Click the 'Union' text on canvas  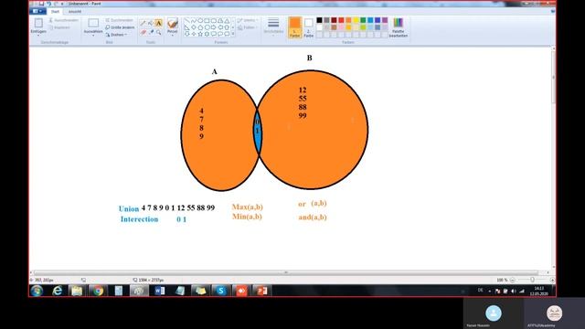[129, 208]
